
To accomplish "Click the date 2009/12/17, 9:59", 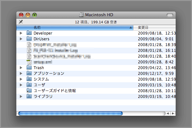I will pos(156,74).
